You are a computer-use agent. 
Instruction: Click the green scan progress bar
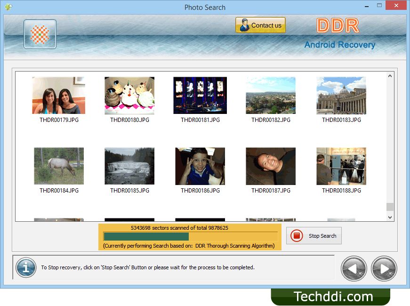tap(146, 236)
